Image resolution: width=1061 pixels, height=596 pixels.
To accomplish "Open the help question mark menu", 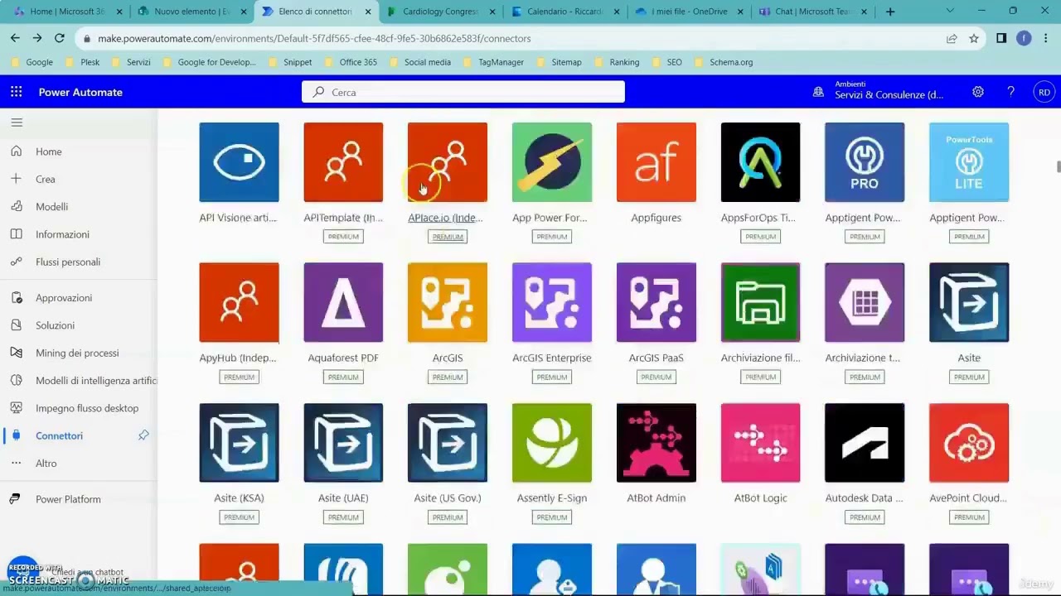I will [x=1010, y=92].
